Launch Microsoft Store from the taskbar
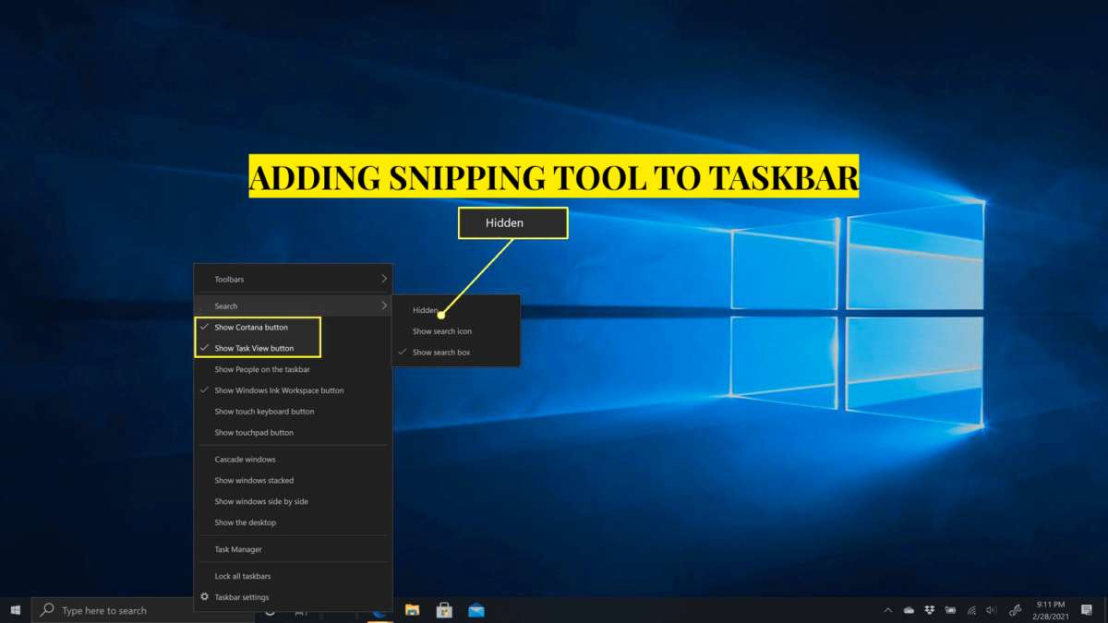The width and height of the screenshot is (1108, 623). point(444,610)
